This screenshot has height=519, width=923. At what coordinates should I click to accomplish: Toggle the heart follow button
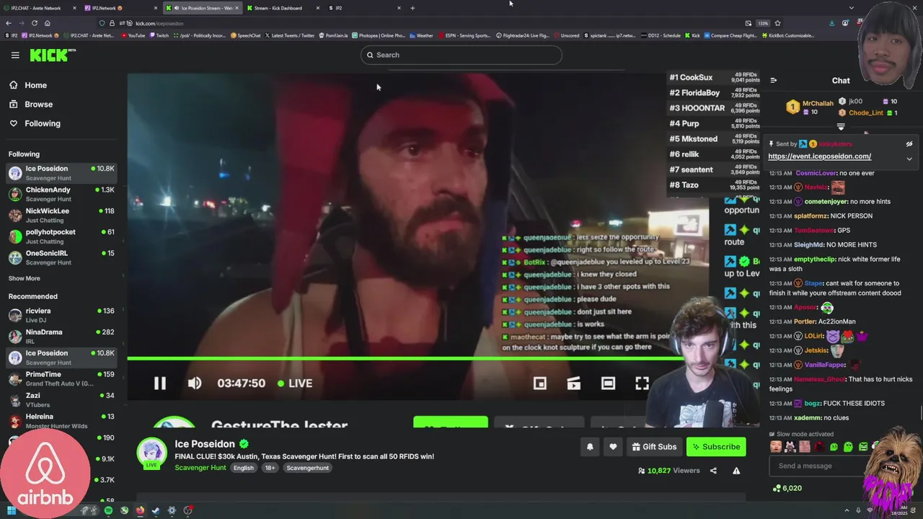click(613, 447)
